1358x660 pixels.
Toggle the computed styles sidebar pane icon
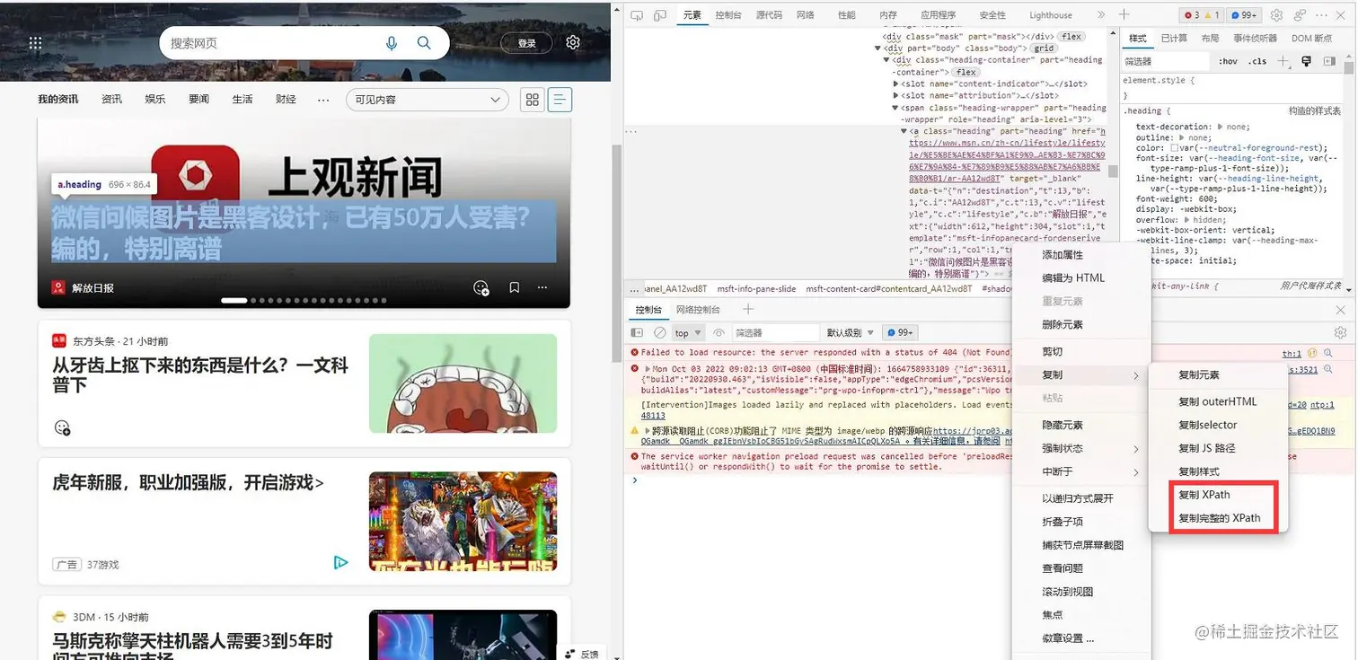(x=1328, y=61)
